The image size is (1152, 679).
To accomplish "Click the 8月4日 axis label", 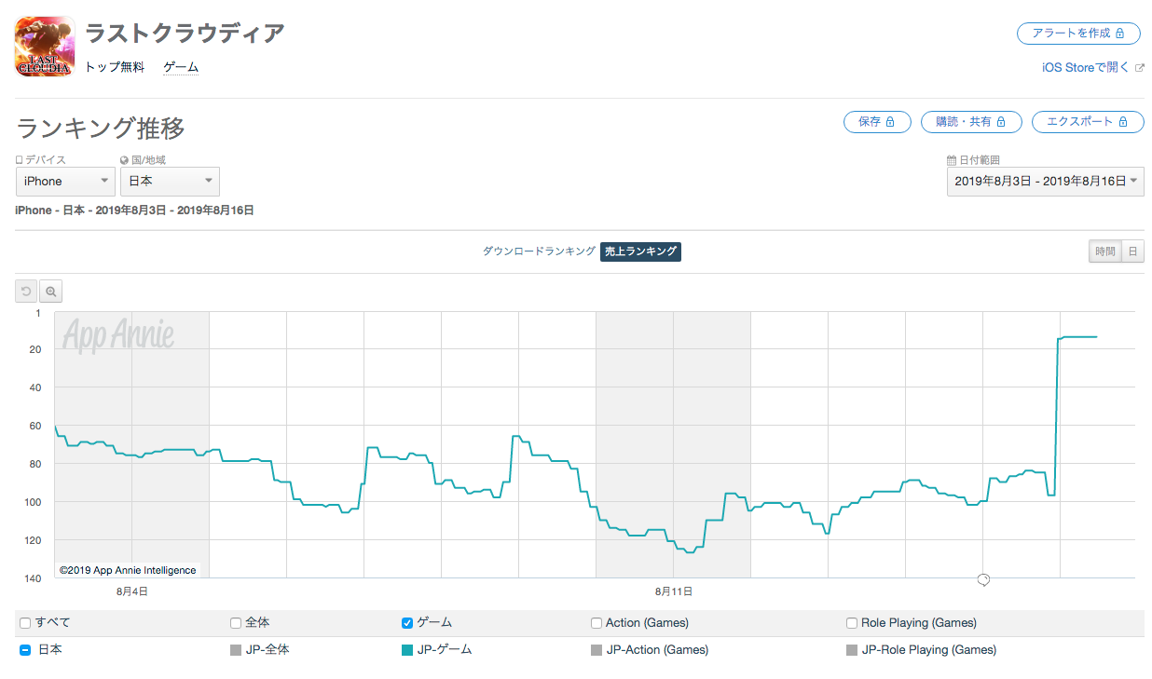I will 131,591.
